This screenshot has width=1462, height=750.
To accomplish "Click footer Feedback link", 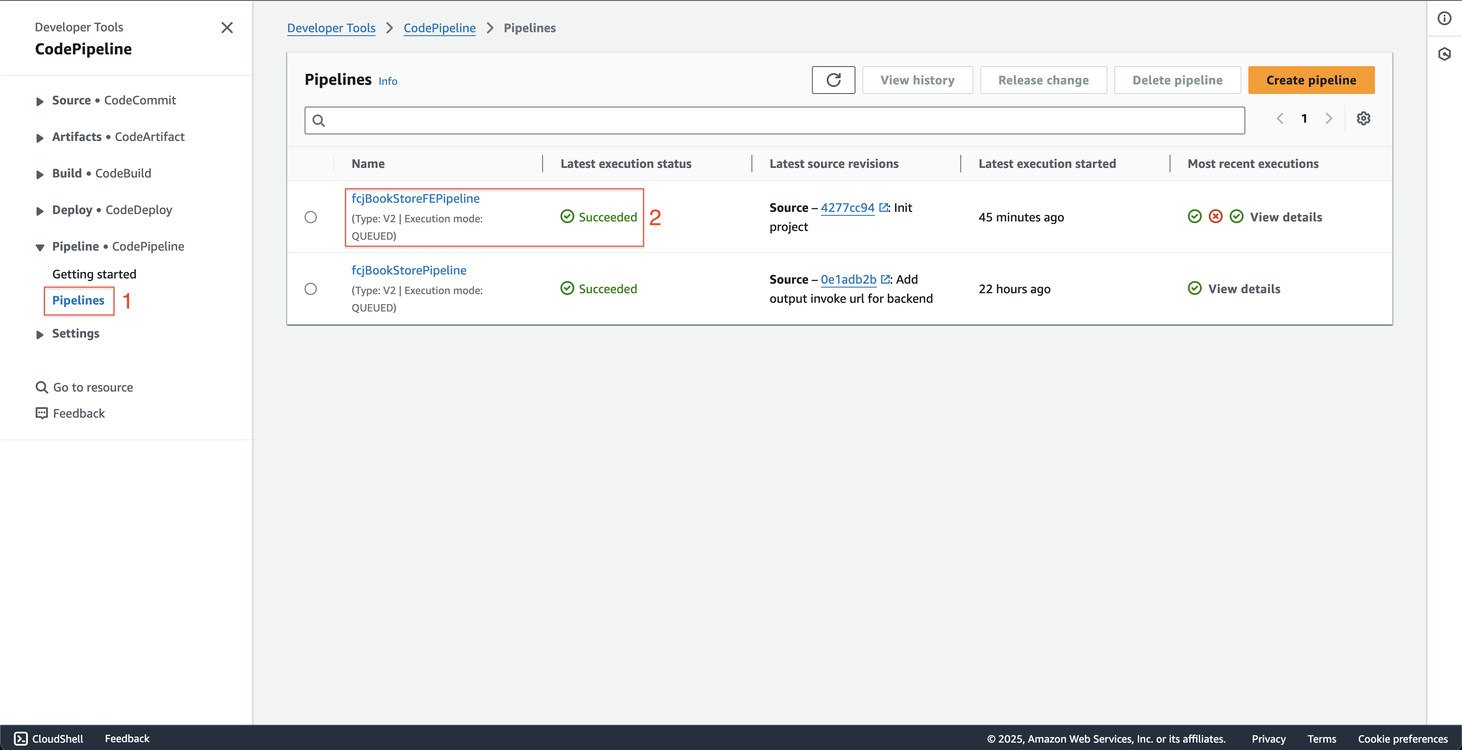I will (x=127, y=738).
